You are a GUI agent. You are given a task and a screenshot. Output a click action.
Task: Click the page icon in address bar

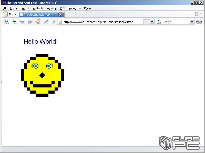[x=60, y=22]
